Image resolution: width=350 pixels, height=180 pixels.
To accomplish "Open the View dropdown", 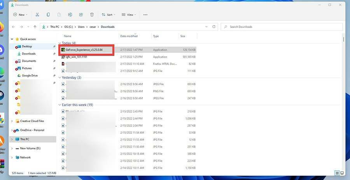I will 129,15.
